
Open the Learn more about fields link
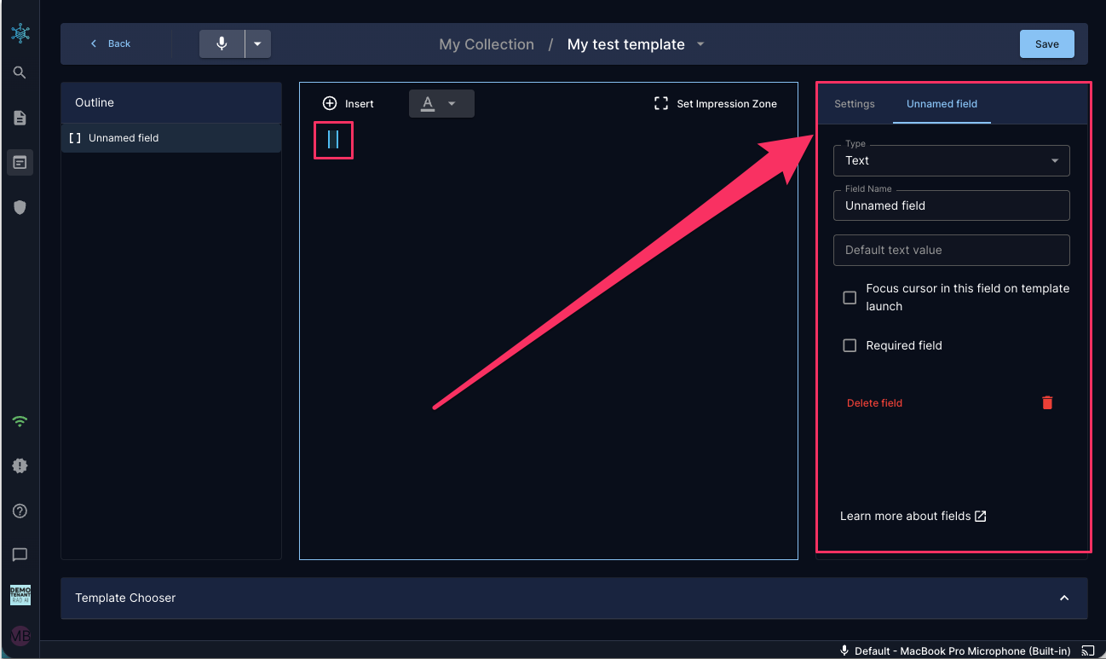coord(913,516)
